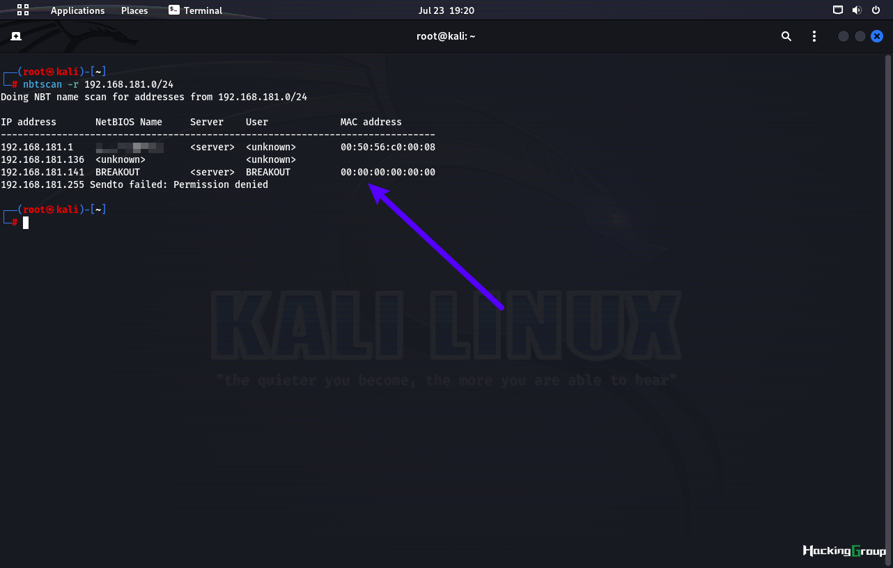Click the terminal search magnifier icon
Screen dimensions: 893x568
pos(786,36)
